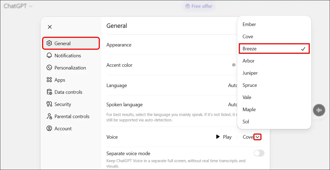The image size is (330, 170).
Task: Select the Security keys icon
Action: 49,104
